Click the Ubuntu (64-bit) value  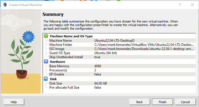point(106,53)
